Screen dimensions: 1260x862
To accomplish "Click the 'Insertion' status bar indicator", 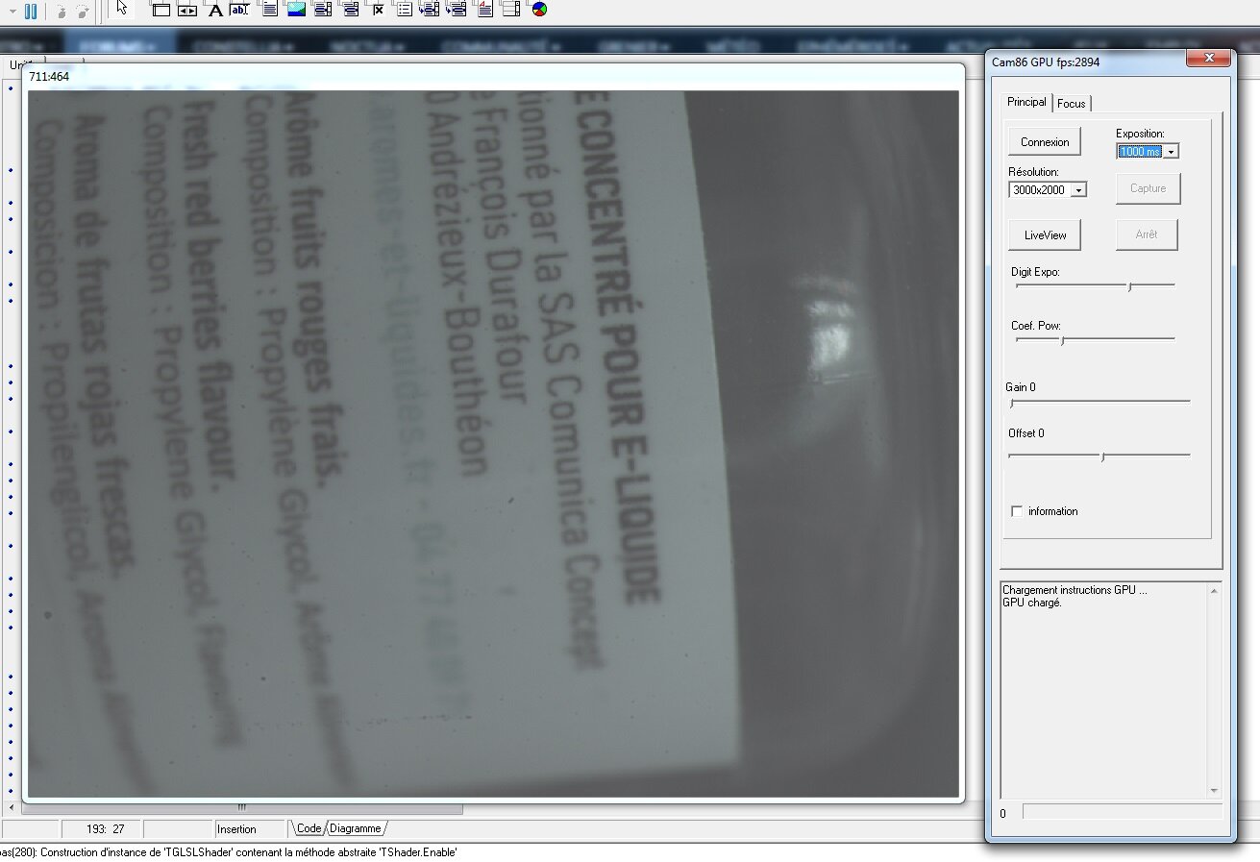I will tap(236, 828).
